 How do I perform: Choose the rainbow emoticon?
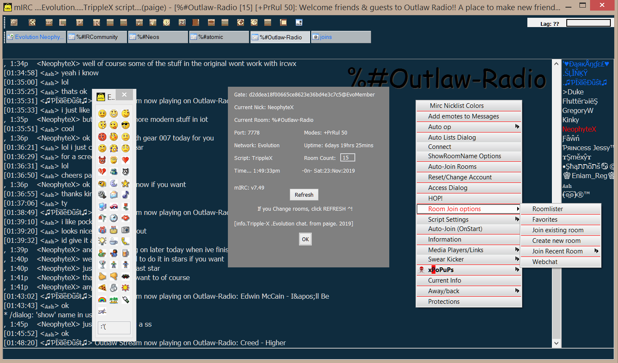point(102,300)
